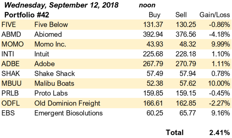Screen dimensions: 232x138
Task: Click the EBS gain 9.16% cell
Action: pos(221,113)
